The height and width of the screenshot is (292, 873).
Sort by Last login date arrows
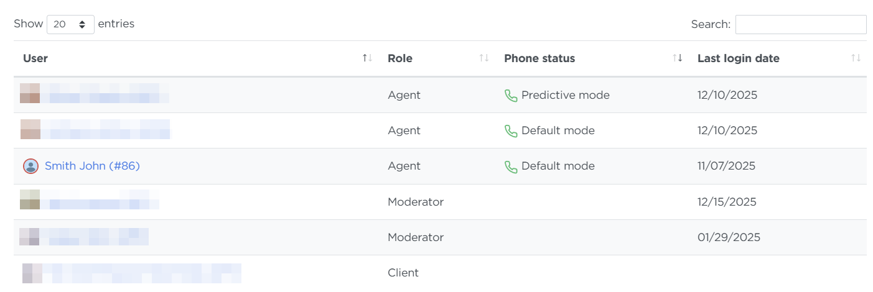pyautogui.click(x=856, y=58)
